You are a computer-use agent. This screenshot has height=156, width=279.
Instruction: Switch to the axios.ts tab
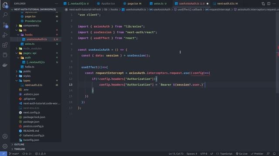(158, 3)
